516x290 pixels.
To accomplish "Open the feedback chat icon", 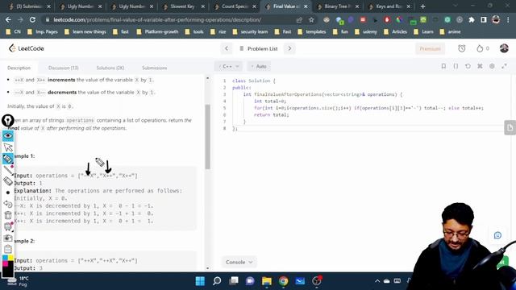I will tap(497, 235).
